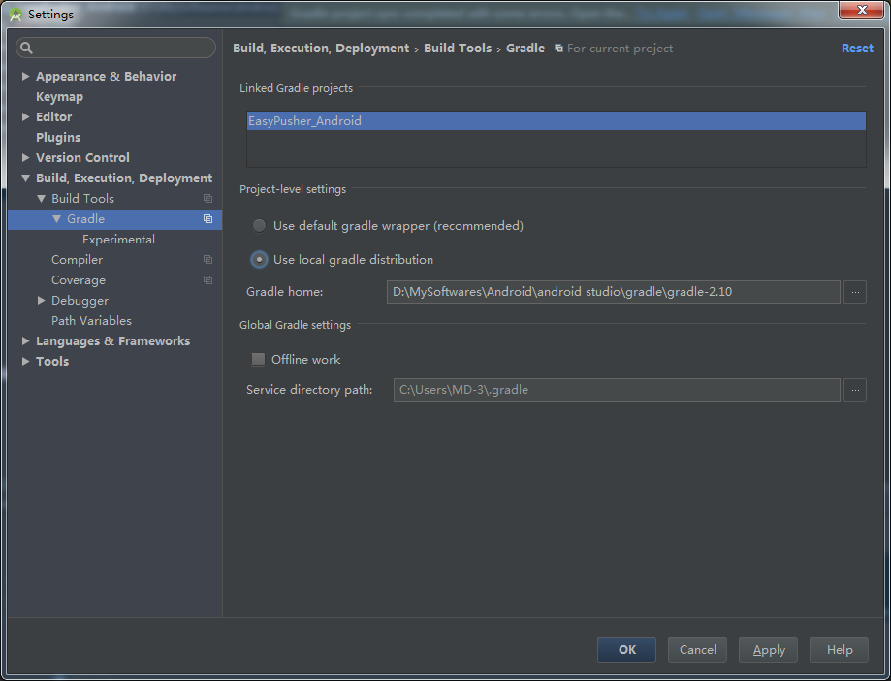This screenshot has width=891, height=681.
Task: Browse for Gradle home folder
Action: (x=854, y=292)
